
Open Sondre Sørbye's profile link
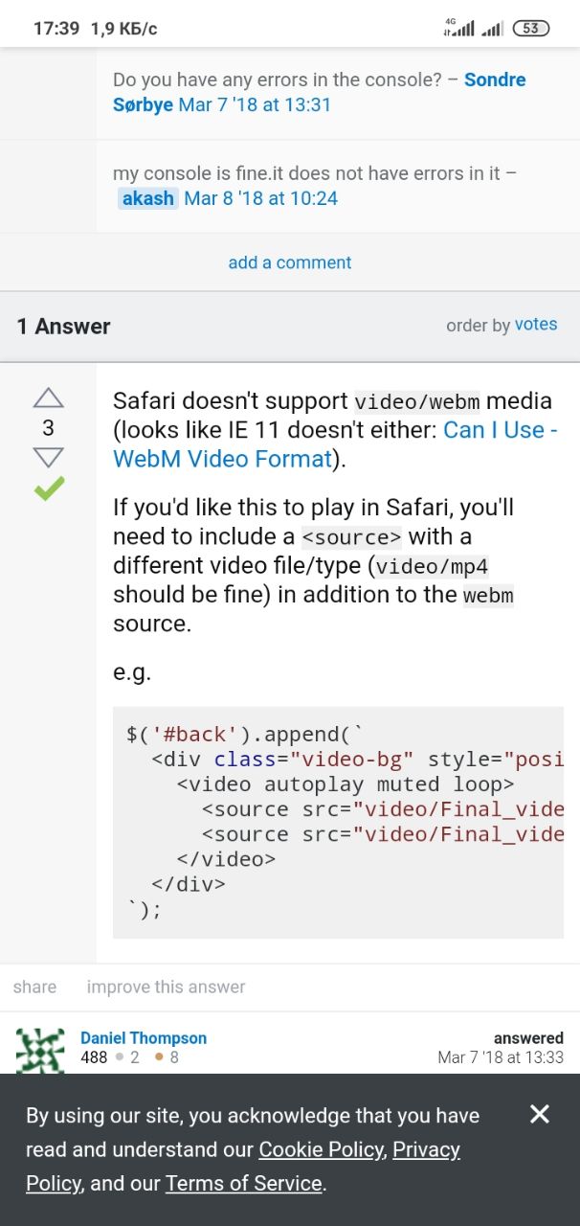320,92
